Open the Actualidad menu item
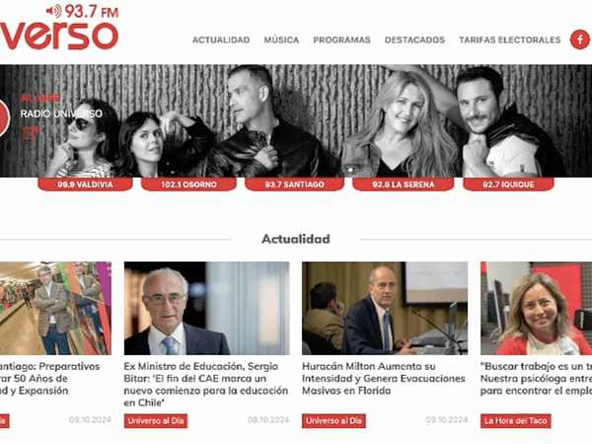The image size is (592, 444). pyautogui.click(x=221, y=39)
